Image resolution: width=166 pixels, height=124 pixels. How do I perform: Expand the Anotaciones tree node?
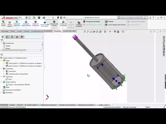coord(1,43)
